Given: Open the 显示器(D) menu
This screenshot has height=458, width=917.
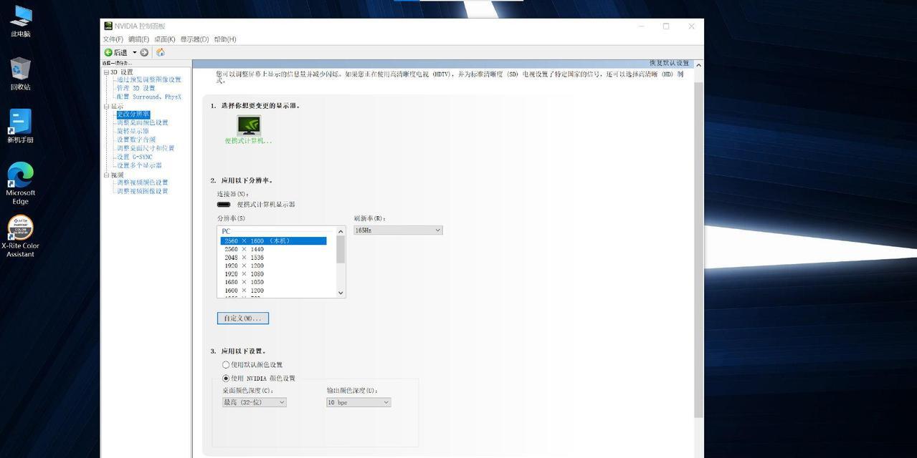Looking at the screenshot, I should click(194, 39).
